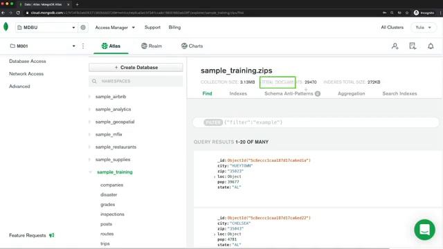Open the Access Manager menu
This screenshot has width=443, height=249.
pos(115,28)
